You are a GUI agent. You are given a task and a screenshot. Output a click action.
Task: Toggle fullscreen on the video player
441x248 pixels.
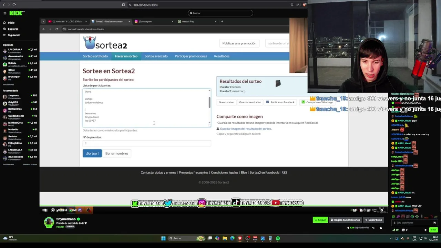pos(375,210)
